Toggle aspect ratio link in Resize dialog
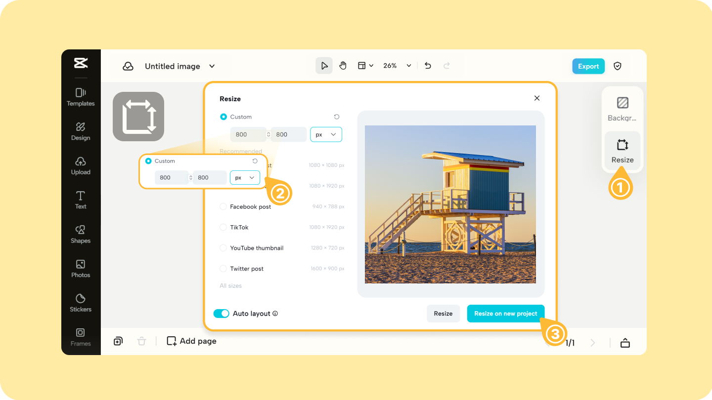 (268, 134)
